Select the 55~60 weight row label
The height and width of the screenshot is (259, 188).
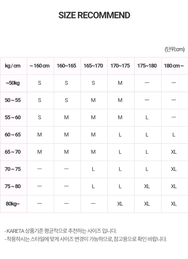point(13,117)
